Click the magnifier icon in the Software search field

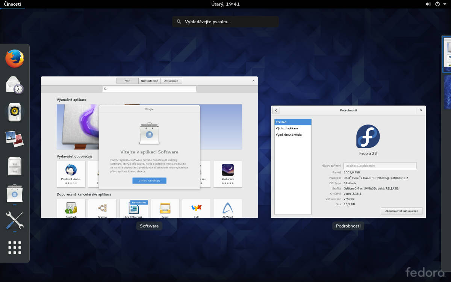coord(106,89)
